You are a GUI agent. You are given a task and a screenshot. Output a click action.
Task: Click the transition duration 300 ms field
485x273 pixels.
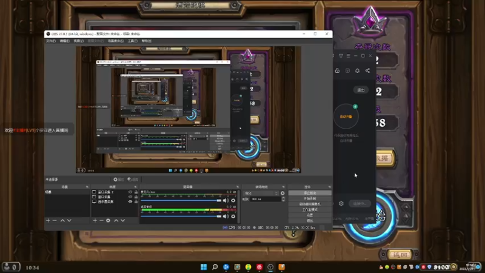(x=266, y=199)
